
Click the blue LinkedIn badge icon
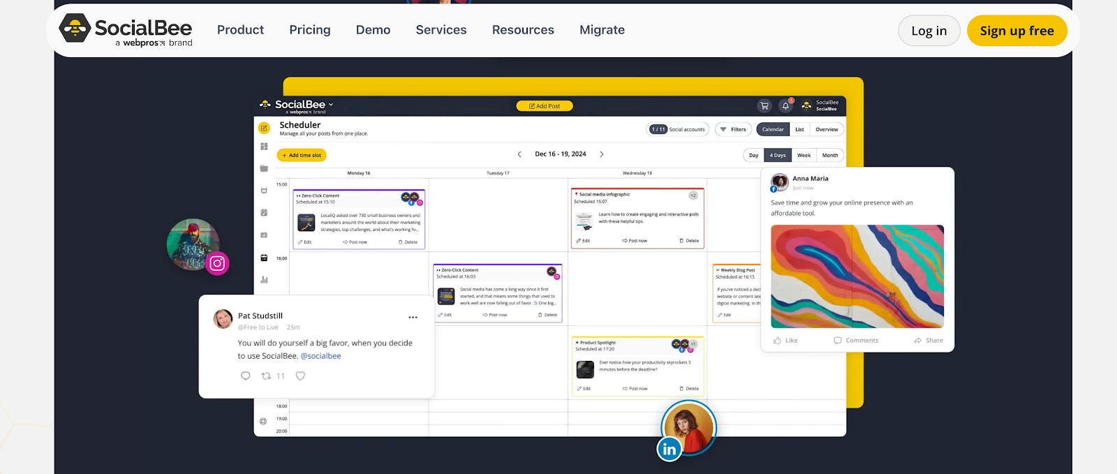[670, 449]
